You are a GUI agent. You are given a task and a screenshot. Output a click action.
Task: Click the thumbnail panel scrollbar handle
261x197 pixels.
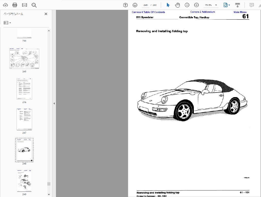click(49, 184)
